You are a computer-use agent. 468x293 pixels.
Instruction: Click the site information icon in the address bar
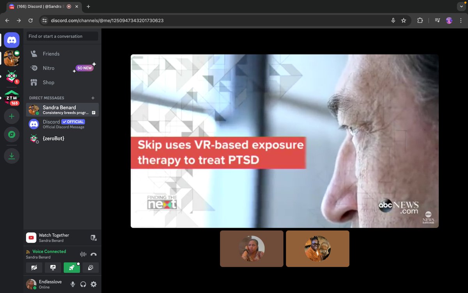tap(44, 20)
